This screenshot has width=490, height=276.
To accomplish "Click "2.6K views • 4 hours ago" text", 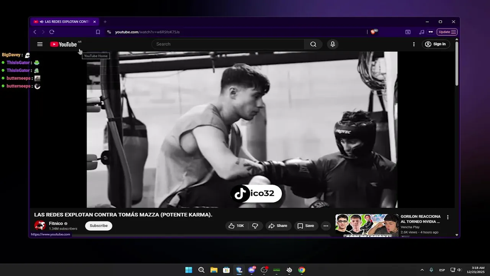I will tap(420, 232).
